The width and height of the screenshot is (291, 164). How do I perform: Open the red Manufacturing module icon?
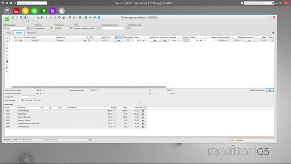tap(16, 11)
